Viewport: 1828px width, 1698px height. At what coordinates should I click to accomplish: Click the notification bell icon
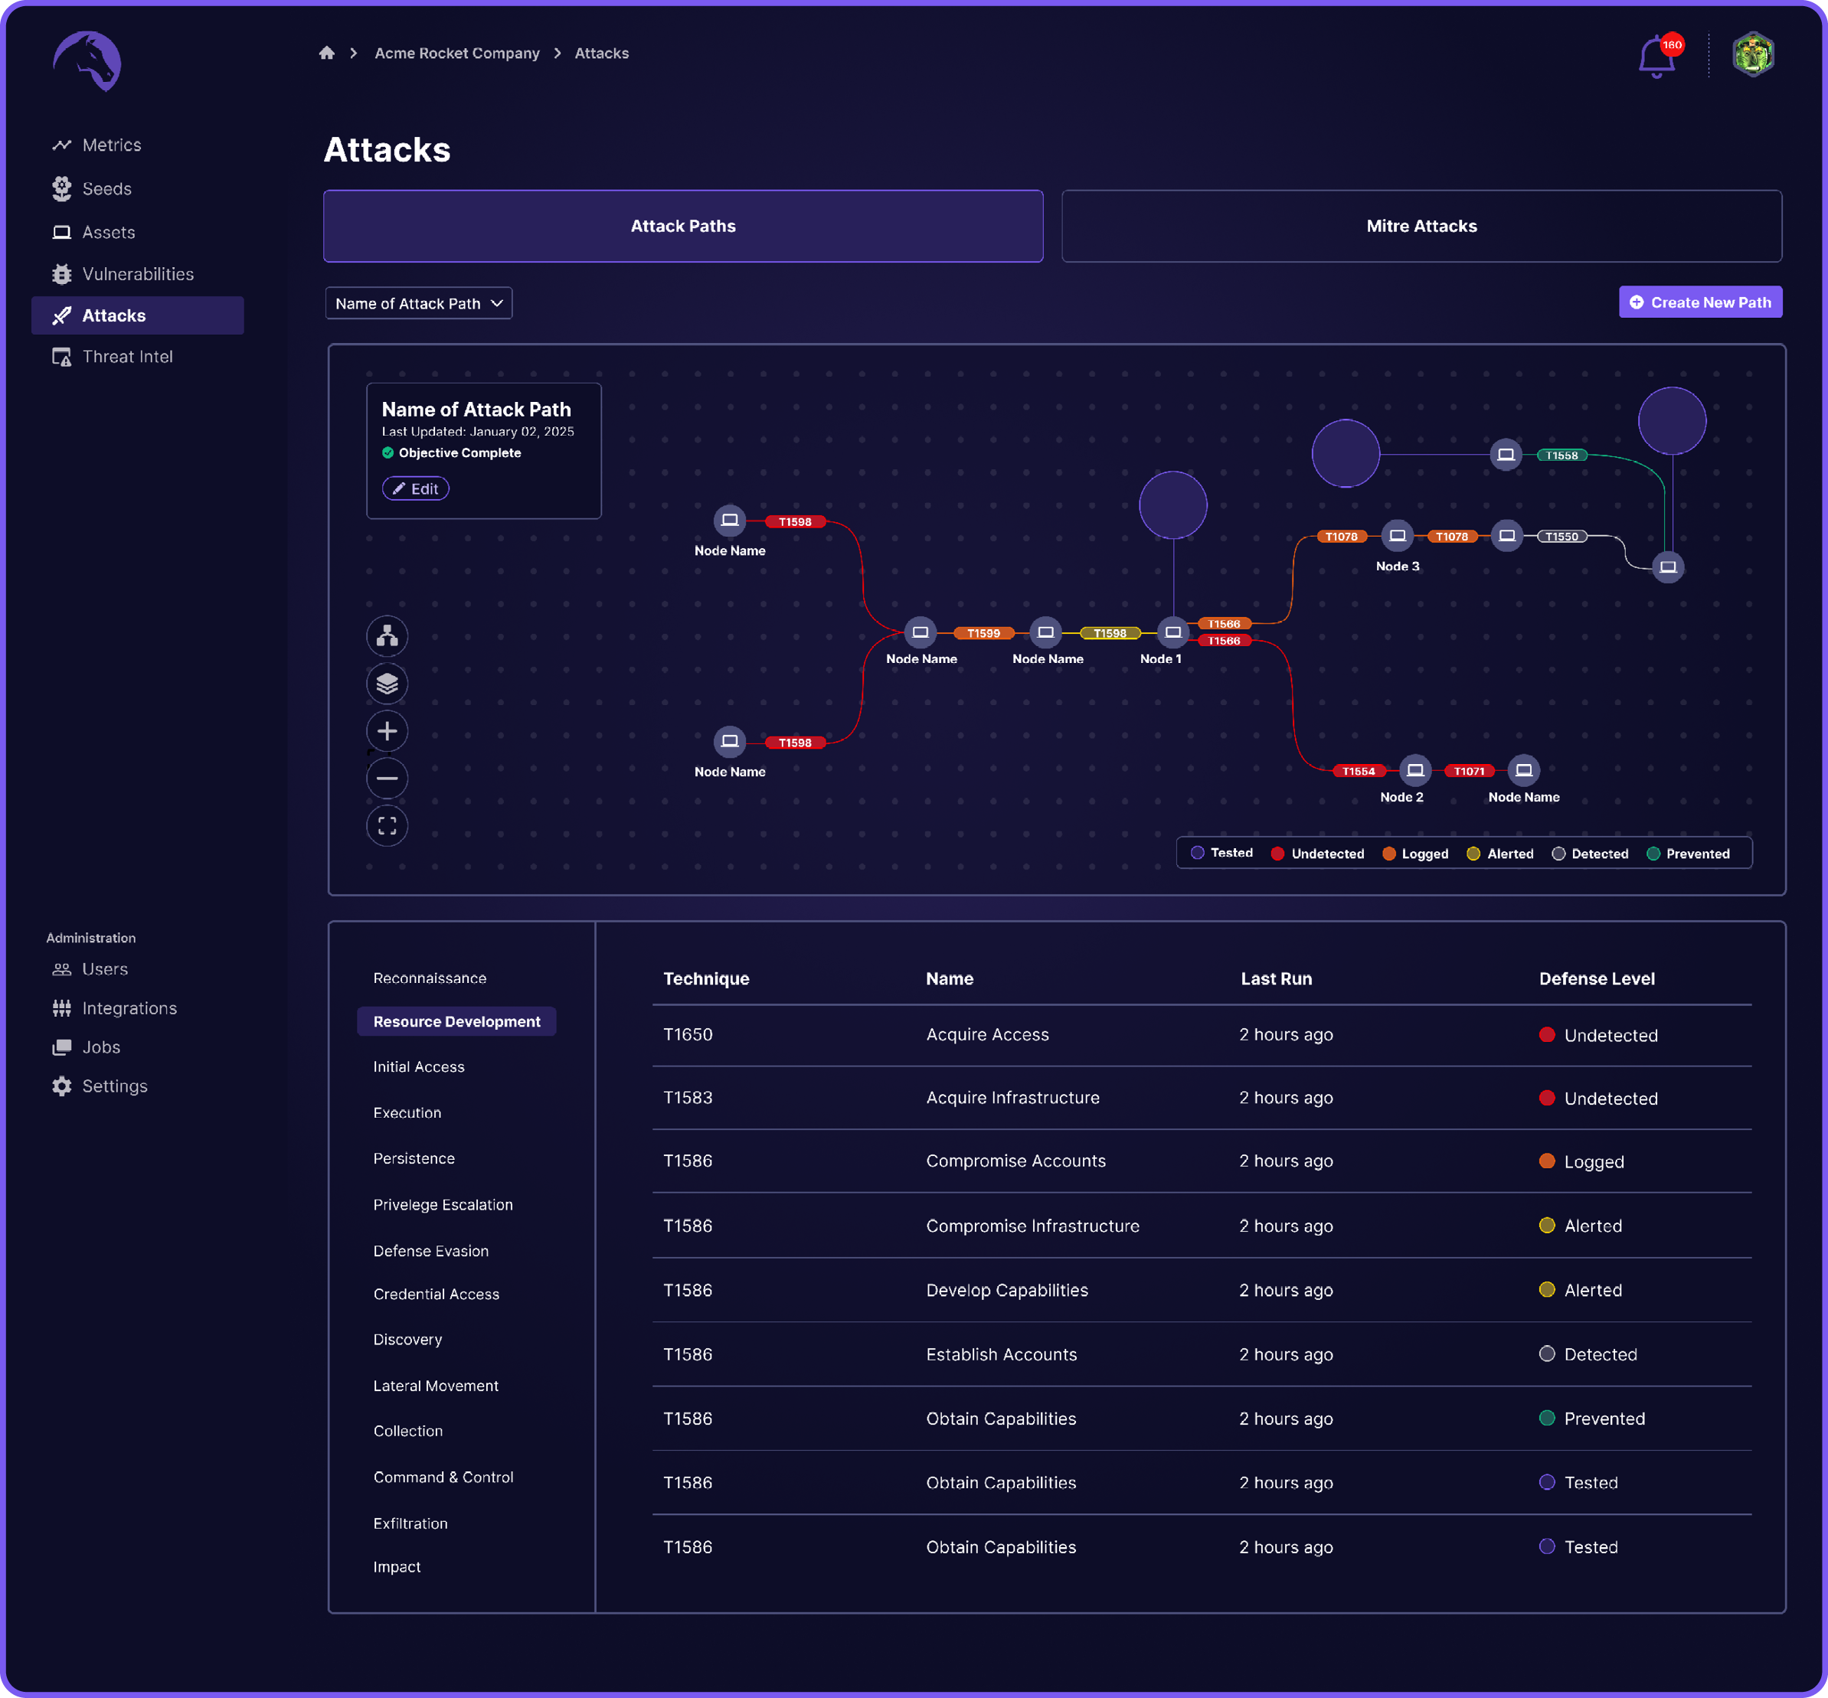click(x=1655, y=57)
